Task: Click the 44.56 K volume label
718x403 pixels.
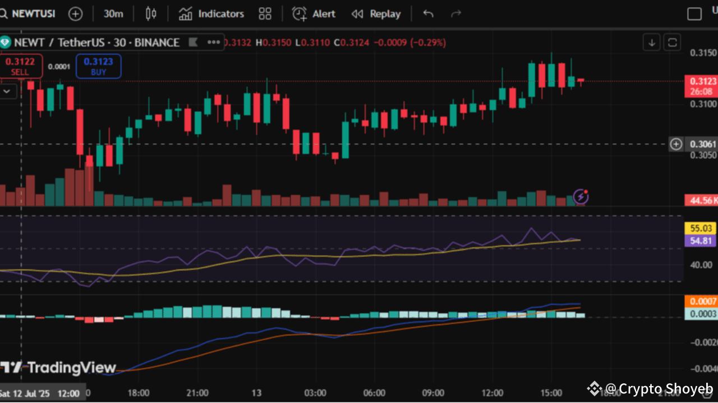Action: 701,200
